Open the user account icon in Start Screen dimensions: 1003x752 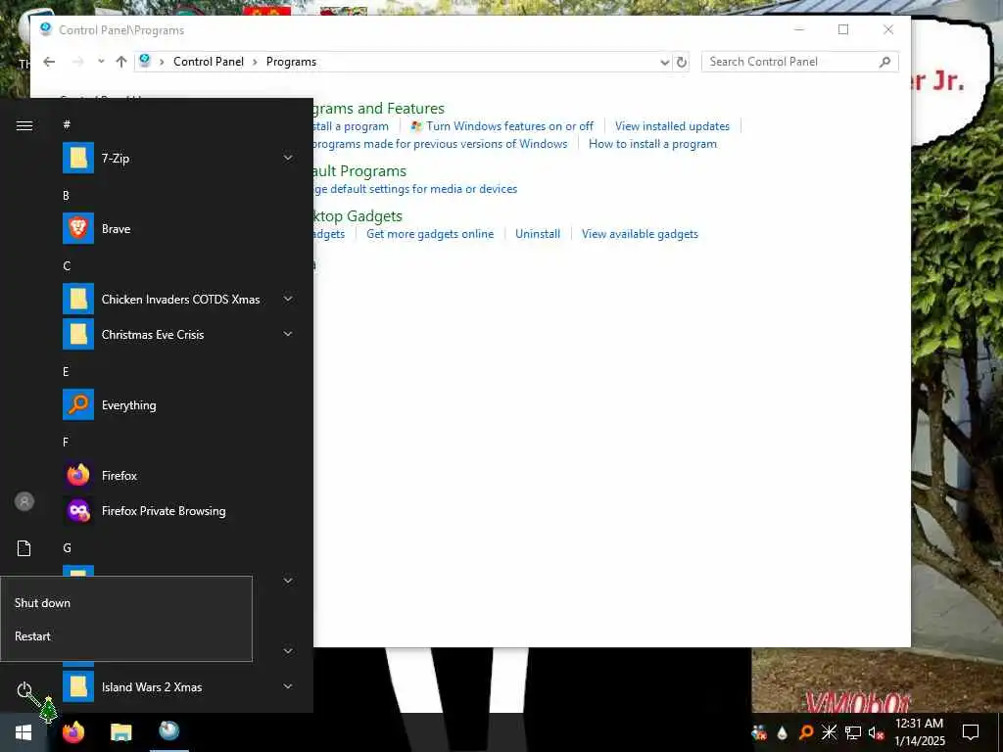(x=24, y=501)
